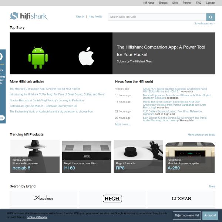Open the Rega RP8 turntable thumbnail
Viewport: 222px width, 222px height.
click(x=138, y=157)
